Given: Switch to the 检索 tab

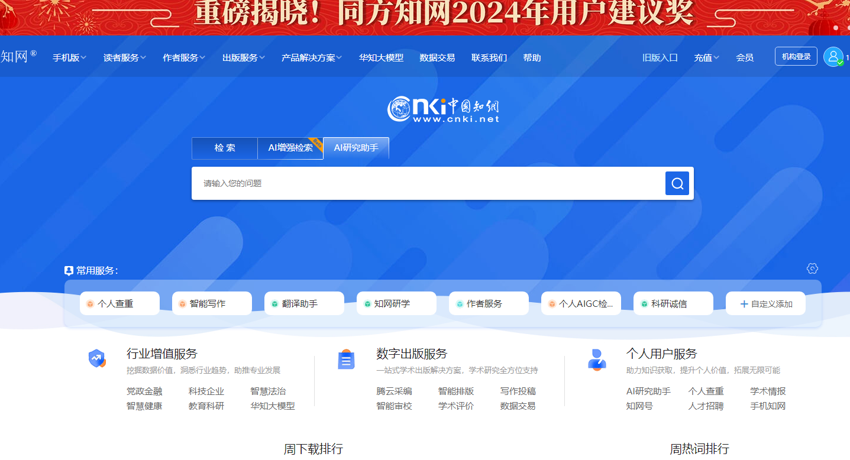Looking at the screenshot, I should (x=225, y=148).
